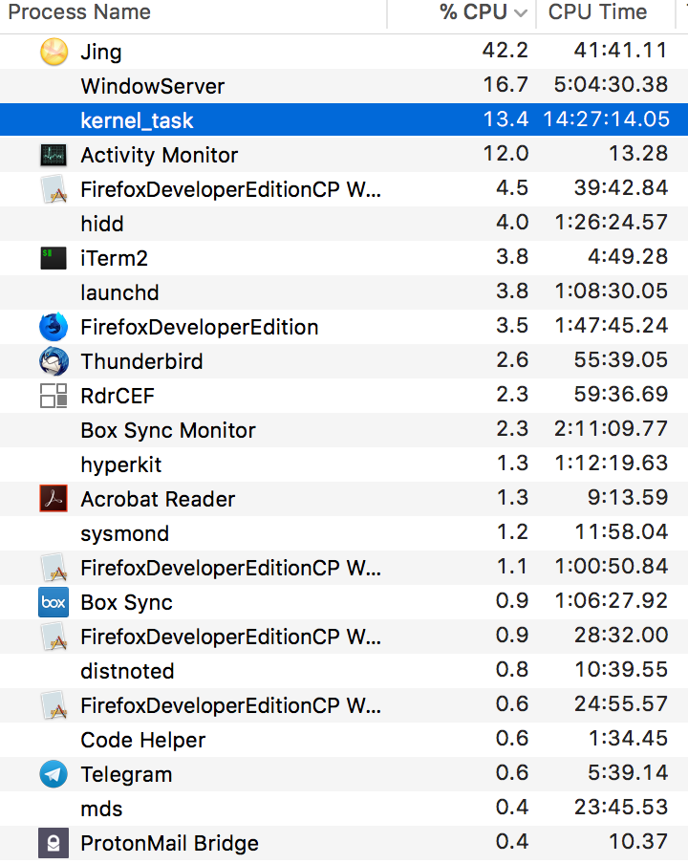
Task: Click hyperkit CPU time 1:12:19.63
Action: tap(612, 463)
